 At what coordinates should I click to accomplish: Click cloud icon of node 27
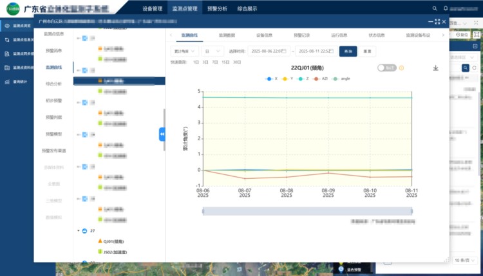[84, 231]
